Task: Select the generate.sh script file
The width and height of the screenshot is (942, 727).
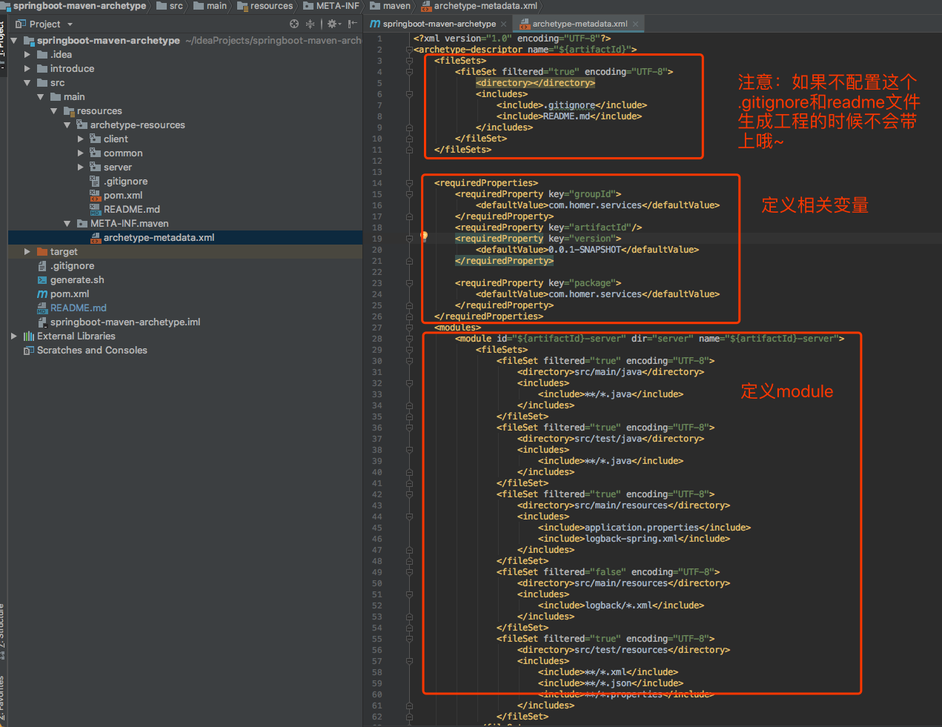Action: point(70,280)
